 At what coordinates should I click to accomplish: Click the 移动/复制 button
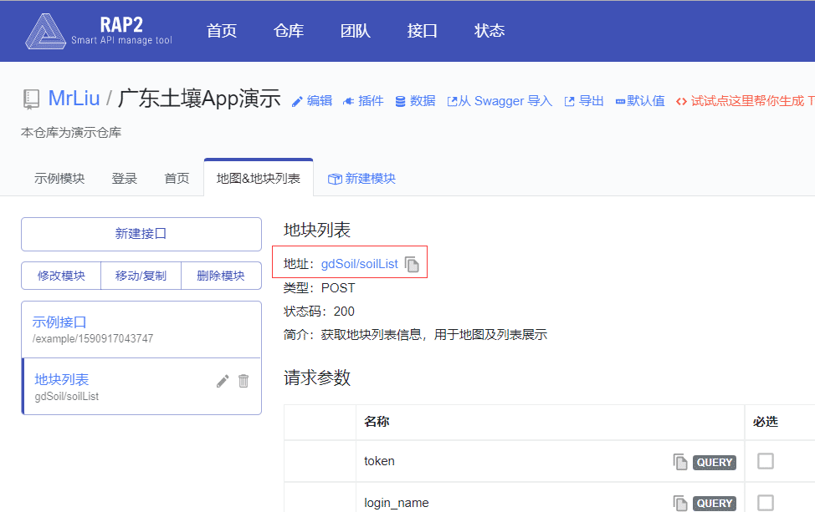click(141, 276)
